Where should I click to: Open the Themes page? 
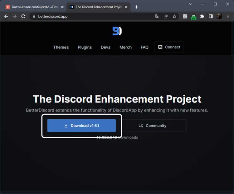point(61,47)
